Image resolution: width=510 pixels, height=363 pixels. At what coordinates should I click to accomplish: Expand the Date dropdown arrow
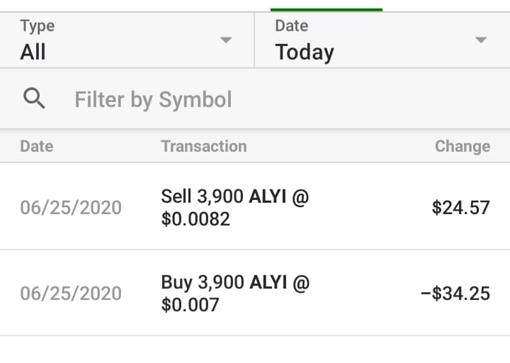(x=481, y=40)
